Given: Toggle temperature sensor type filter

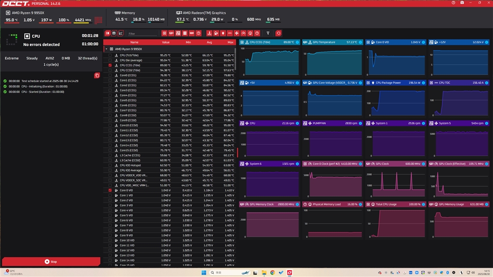Looking at the screenshot, I should 209,33.
